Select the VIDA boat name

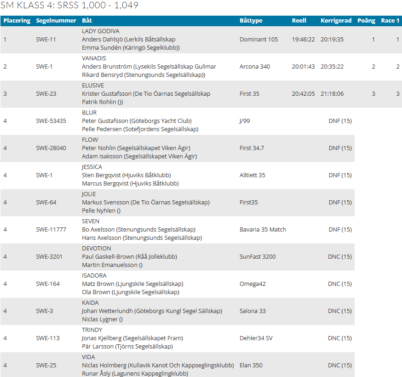(88, 357)
